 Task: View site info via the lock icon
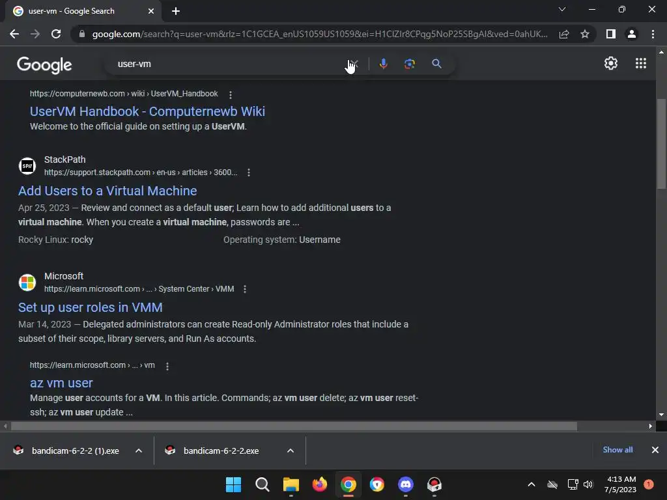[82, 34]
